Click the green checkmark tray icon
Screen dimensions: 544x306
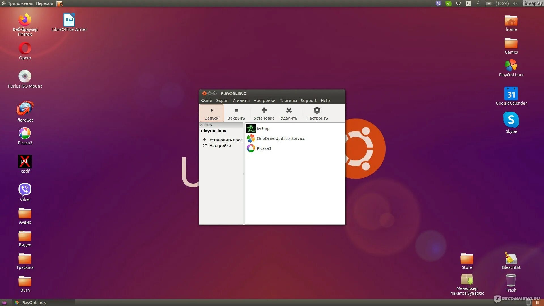[448, 3]
